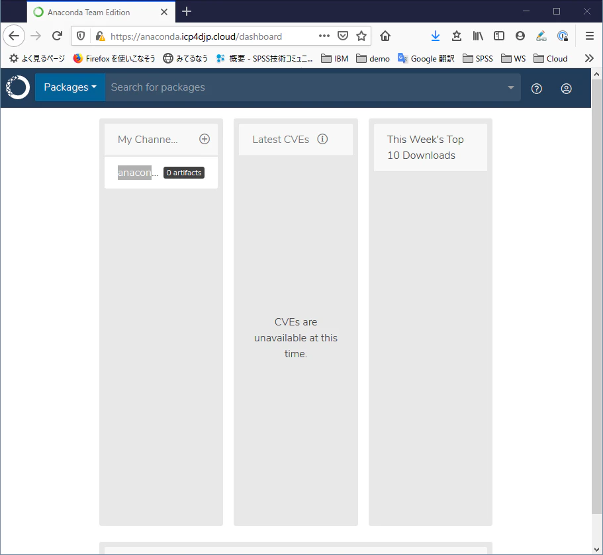Open the demo bookmarks folder
This screenshot has width=603, height=555.
(373, 58)
